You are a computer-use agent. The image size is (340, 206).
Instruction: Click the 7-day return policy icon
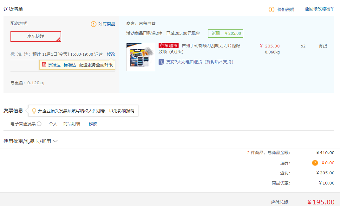coord(161,62)
